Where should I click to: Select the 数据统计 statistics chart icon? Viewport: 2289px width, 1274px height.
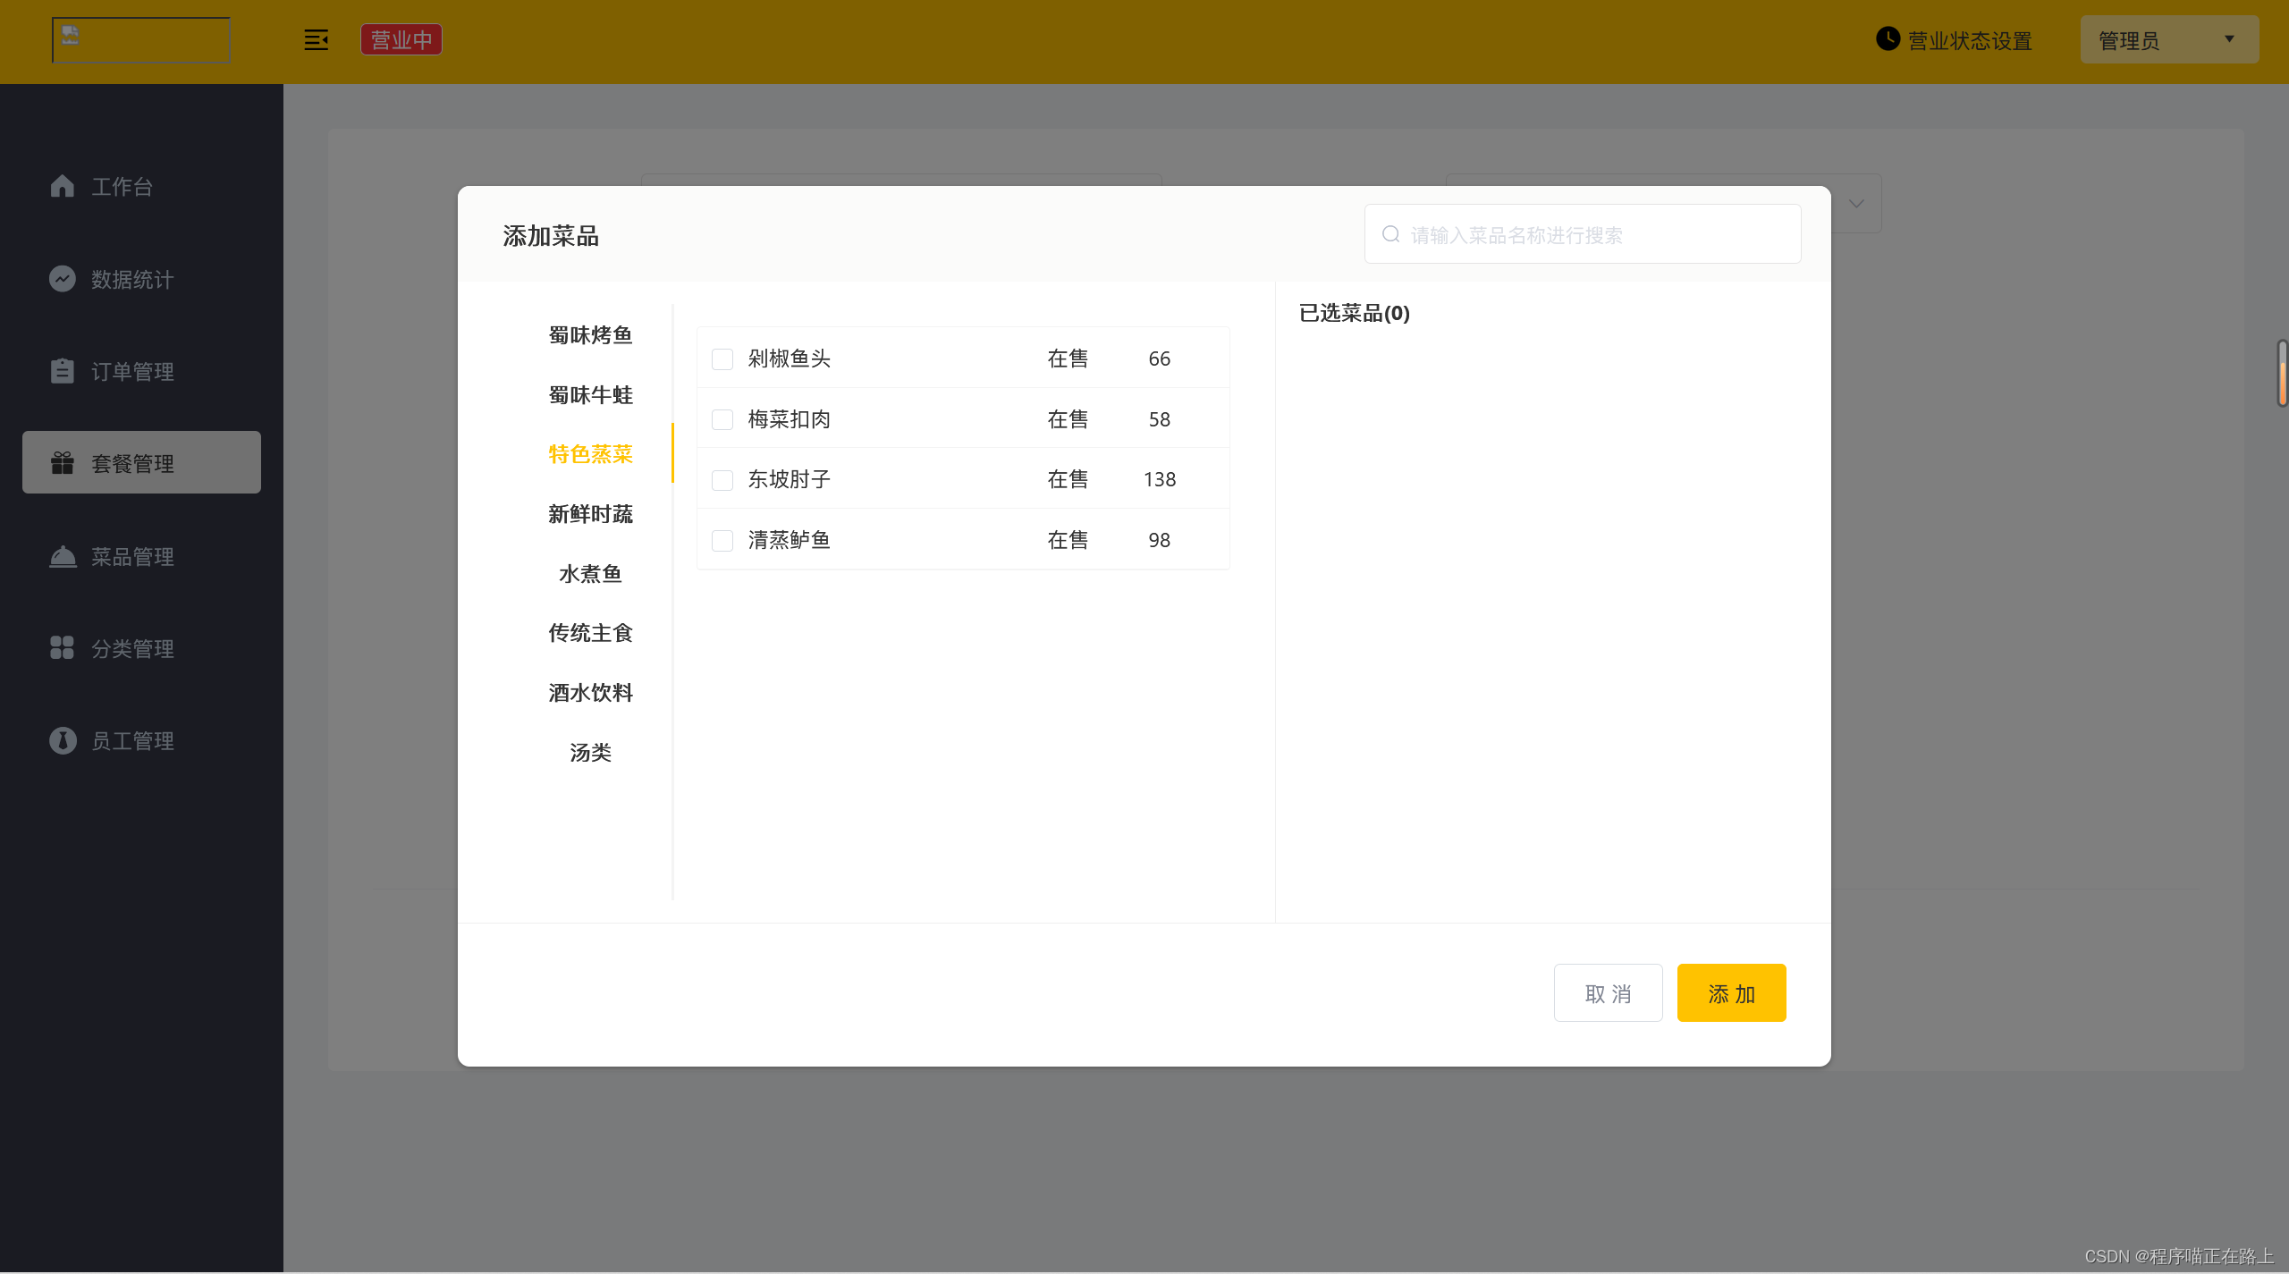[x=62, y=278]
